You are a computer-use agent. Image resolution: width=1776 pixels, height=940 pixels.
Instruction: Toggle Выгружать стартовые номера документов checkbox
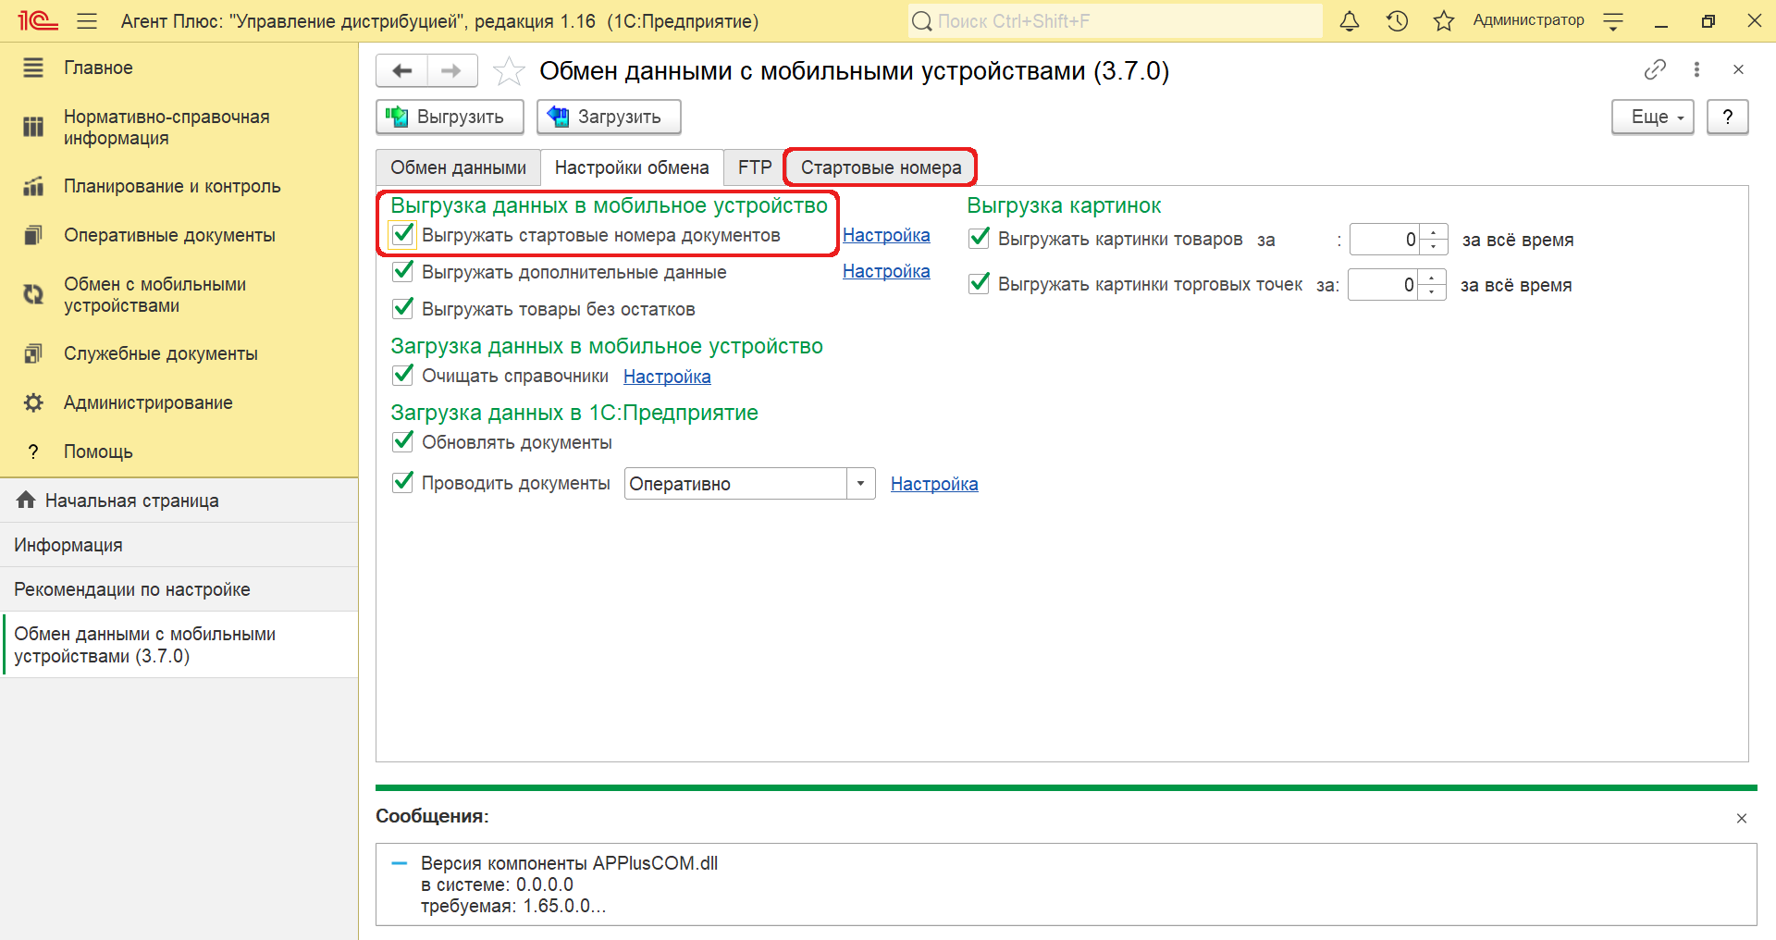402,235
